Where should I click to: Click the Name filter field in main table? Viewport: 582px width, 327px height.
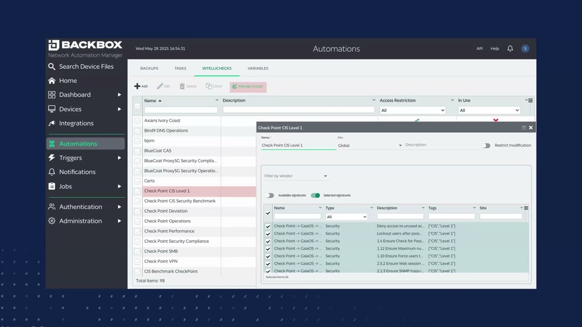181,110
